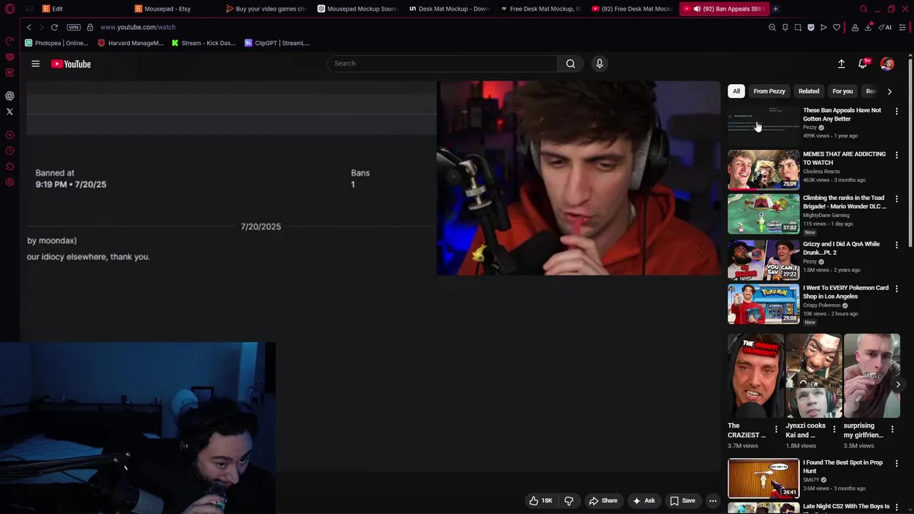Open options for Jynxzi cooks Kai short

coord(834,430)
